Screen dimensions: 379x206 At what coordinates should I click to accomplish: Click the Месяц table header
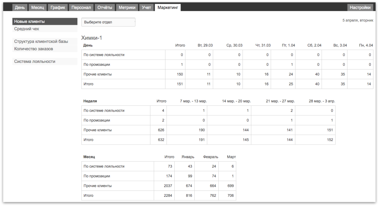click(89, 157)
